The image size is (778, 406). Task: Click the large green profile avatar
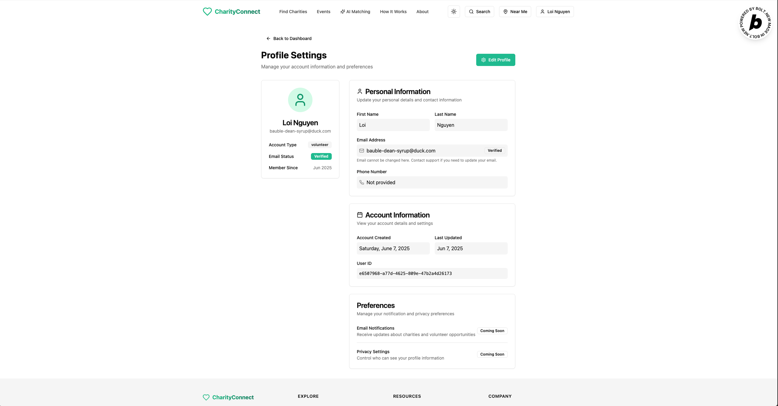tap(300, 100)
